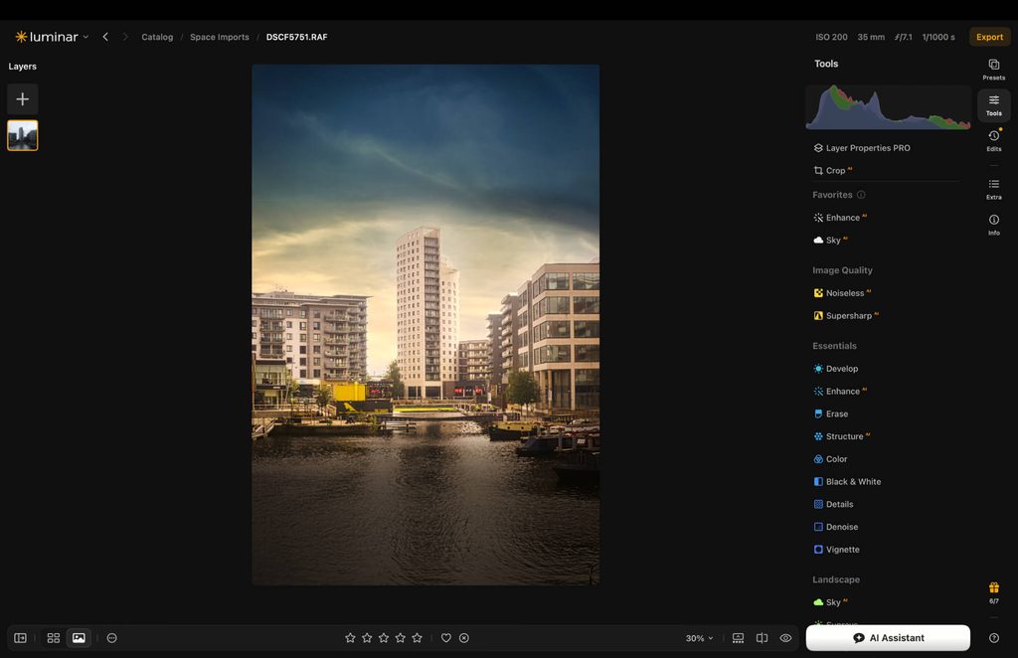Open the Luminar app menu dropdown
The width and height of the screenshot is (1018, 658).
(x=52, y=37)
